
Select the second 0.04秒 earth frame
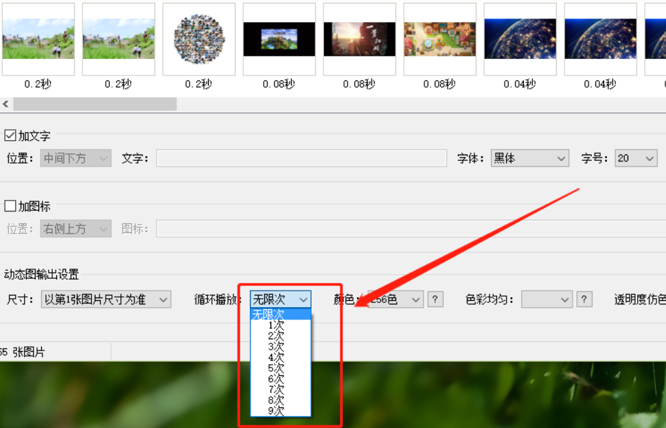[x=600, y=39]
